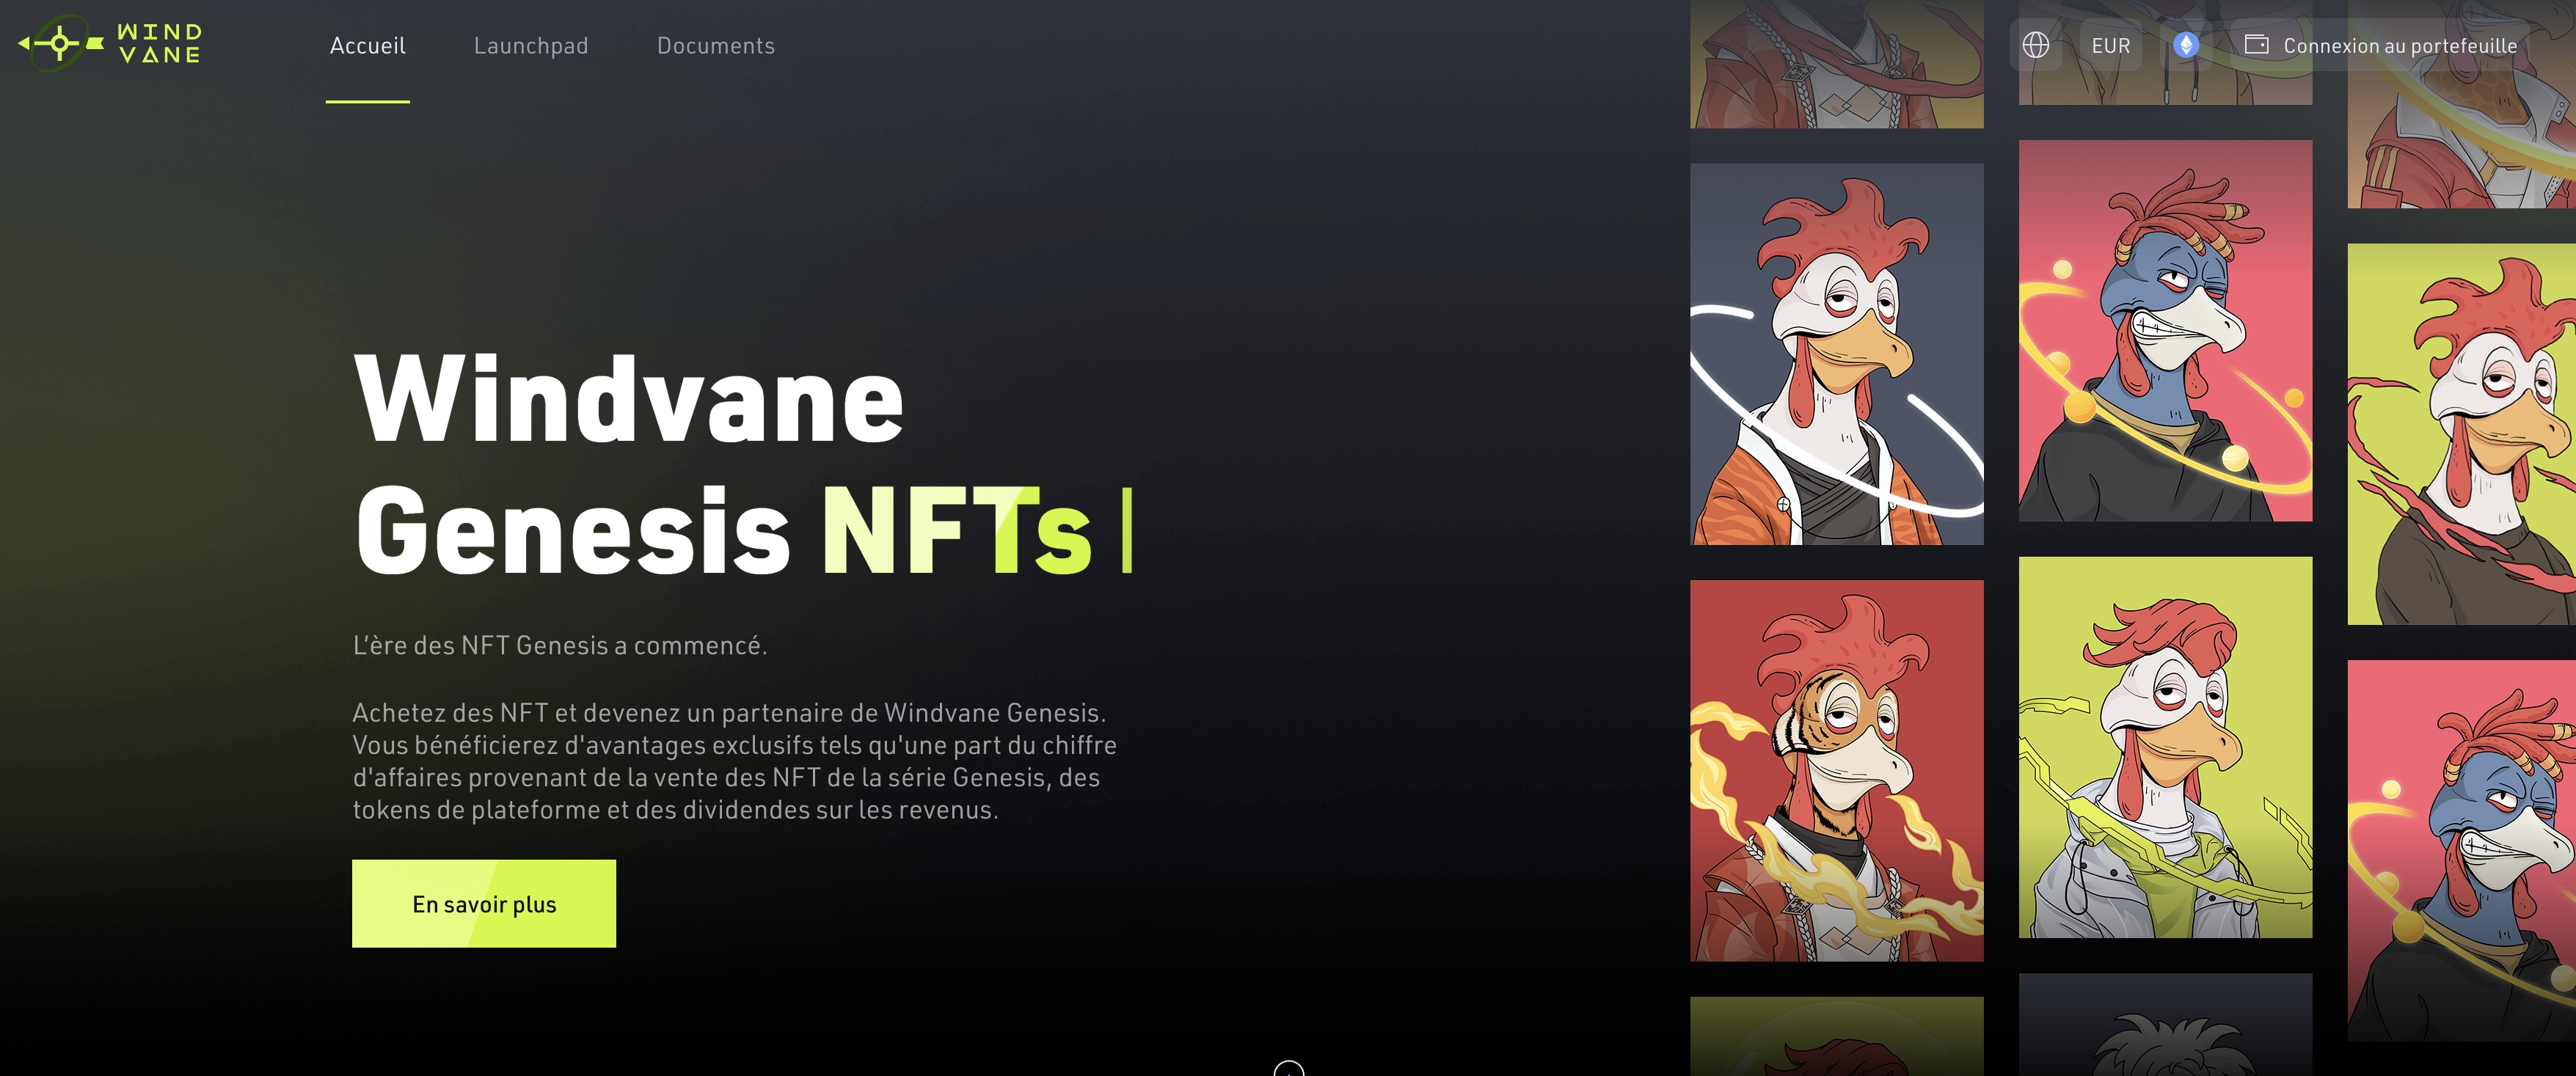Open the Documents tab
2576x1076 pixels.
(x=716, y=46)
